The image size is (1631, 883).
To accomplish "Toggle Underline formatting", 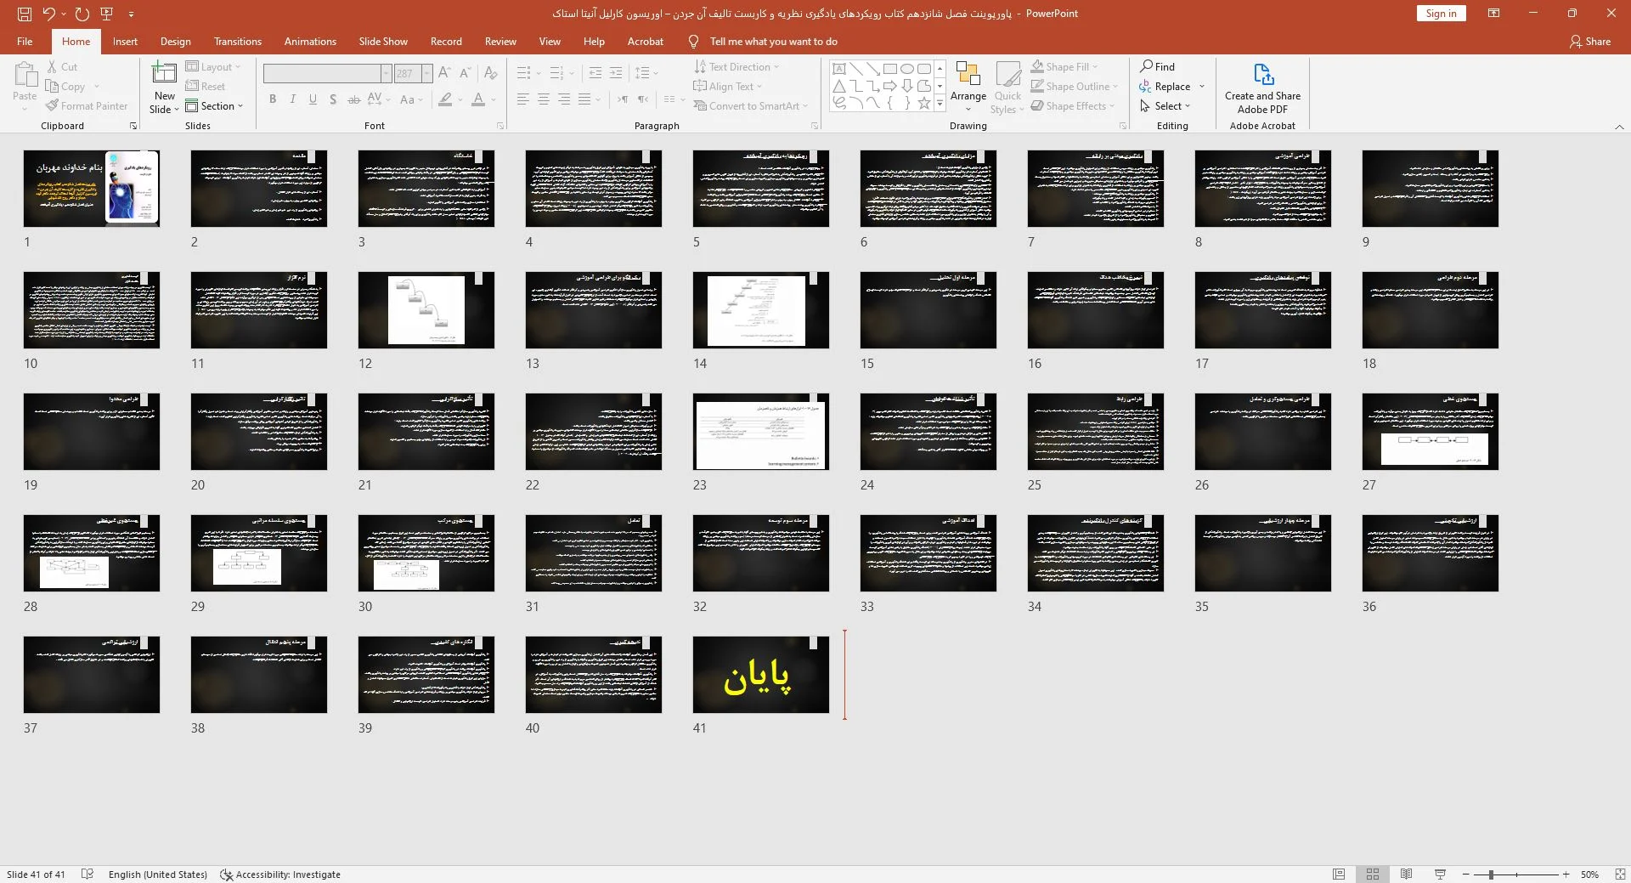I will click(313, 99).
